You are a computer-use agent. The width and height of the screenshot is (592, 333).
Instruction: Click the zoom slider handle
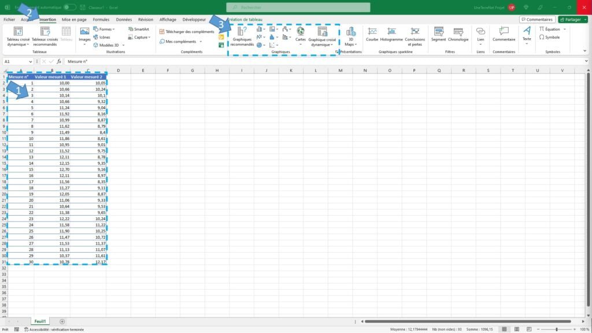point(556,329)
